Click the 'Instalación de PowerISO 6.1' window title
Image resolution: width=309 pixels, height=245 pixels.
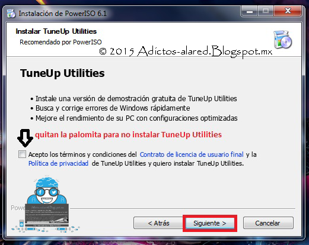point(63,14)
